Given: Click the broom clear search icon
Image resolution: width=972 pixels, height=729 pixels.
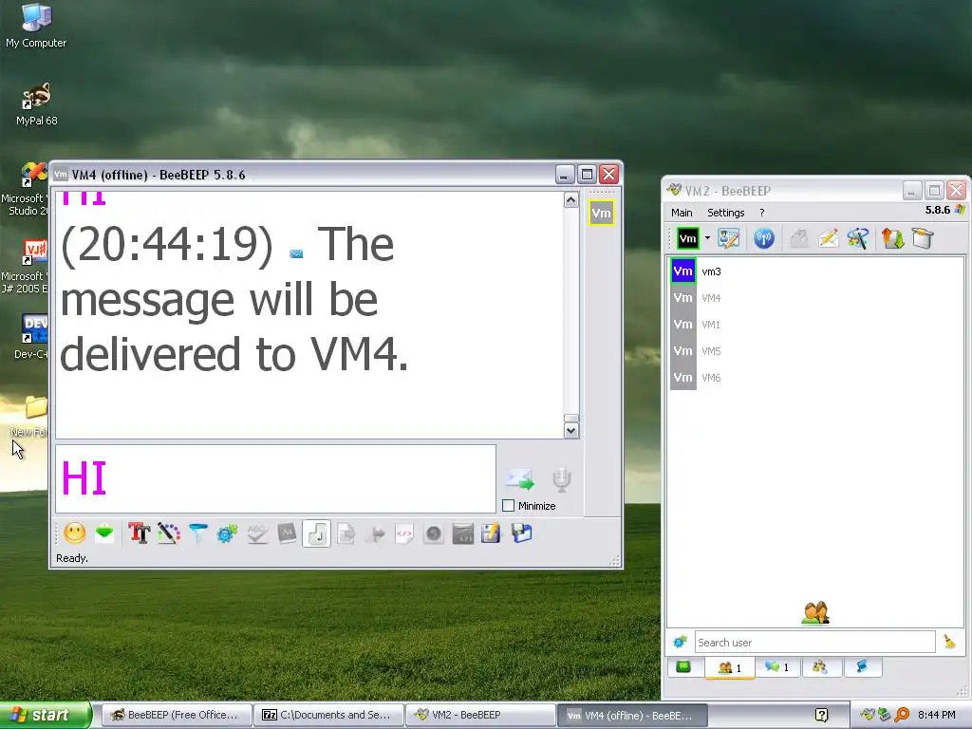Looking at the screenshot, I should coord(949,642).
